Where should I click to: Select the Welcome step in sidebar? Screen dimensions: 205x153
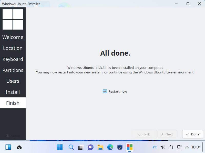pos(13,37)
